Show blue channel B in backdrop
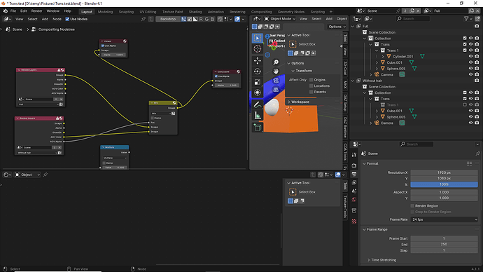This screenshot has height=272, width=483. 212,19
